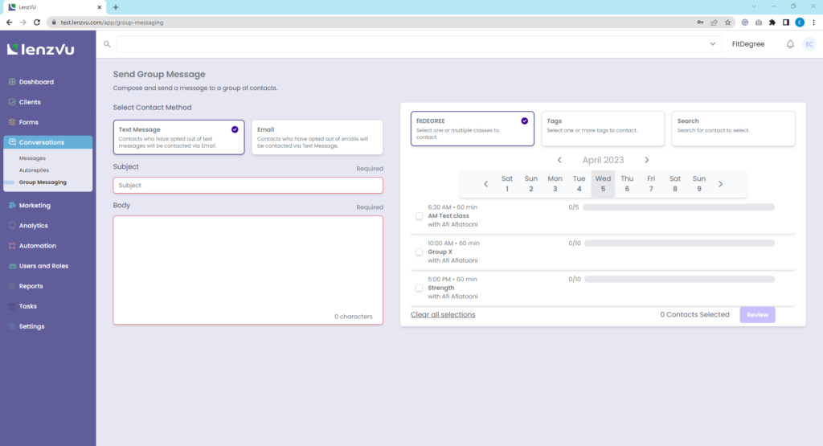
Task: Click the notification bell icon
Action: click(790, 44)
